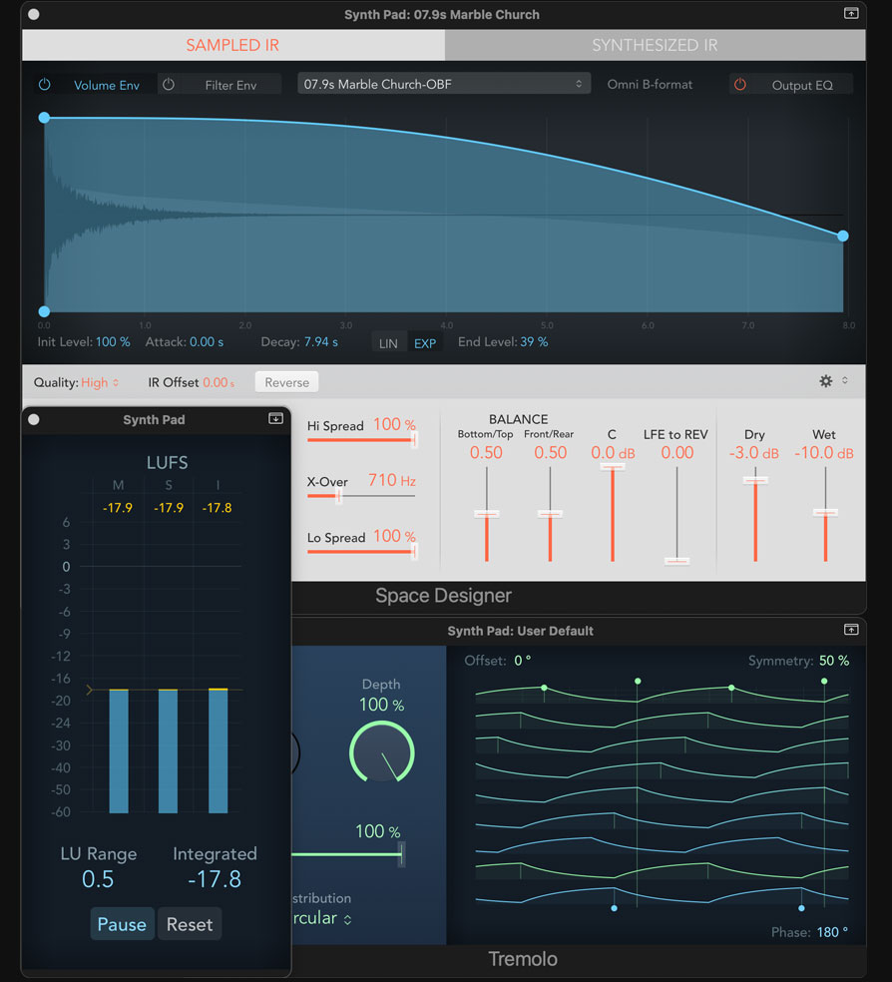Open the Tremolo Distribution dropdown
The height and width of the screenshot is (982, 892).
point(321,918)
